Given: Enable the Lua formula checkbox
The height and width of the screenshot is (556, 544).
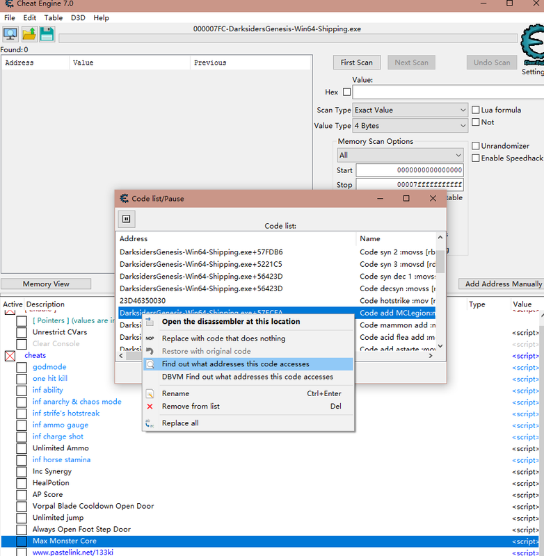Looking at the screenshot, I should coord(476,110).
